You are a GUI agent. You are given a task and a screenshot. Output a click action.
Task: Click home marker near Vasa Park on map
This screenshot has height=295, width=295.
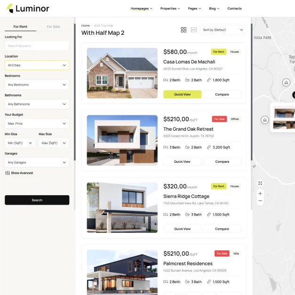[286, 82]
